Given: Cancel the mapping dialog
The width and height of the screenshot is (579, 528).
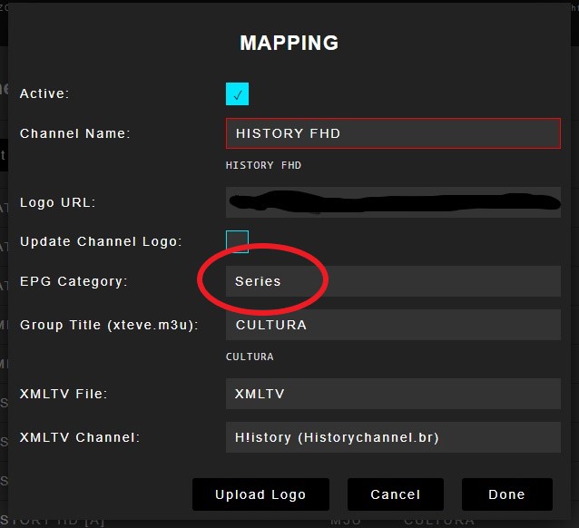Looking at the screenshot, I should pyautogui.click(x=396, y=494).
